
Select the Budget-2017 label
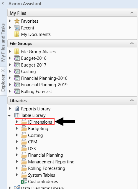click(x=34, y=65)
